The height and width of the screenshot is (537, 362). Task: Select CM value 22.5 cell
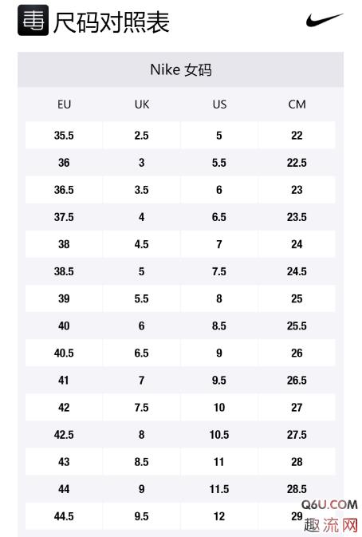(297, 162)
